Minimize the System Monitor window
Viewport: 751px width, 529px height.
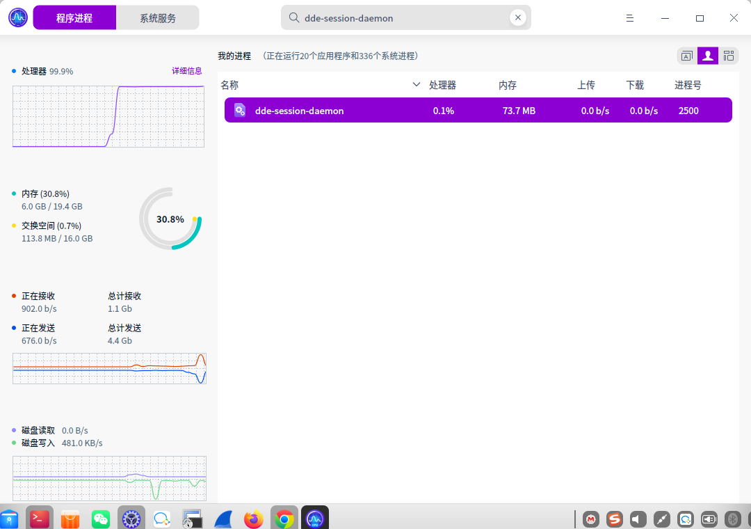tap(665, 17)
